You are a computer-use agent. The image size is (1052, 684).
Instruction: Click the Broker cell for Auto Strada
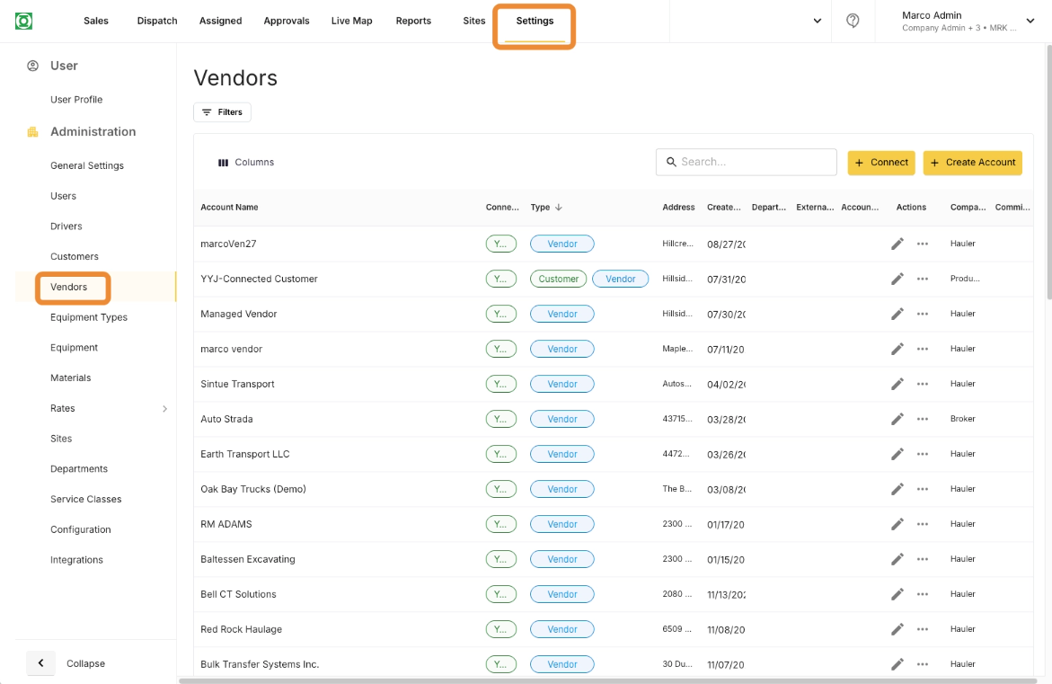coord(963,419)
